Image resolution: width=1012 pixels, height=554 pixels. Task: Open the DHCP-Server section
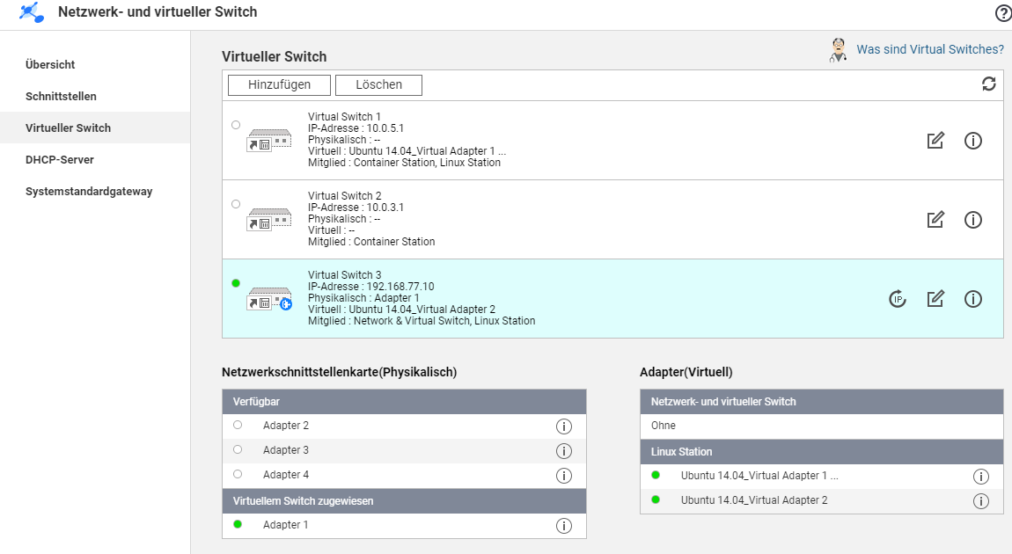click(x=60, y=159)
